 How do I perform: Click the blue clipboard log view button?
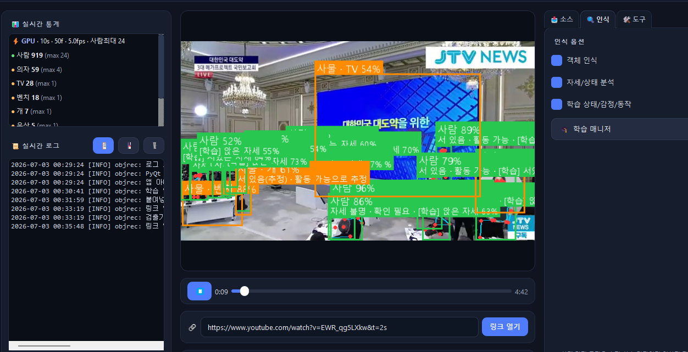103,146
